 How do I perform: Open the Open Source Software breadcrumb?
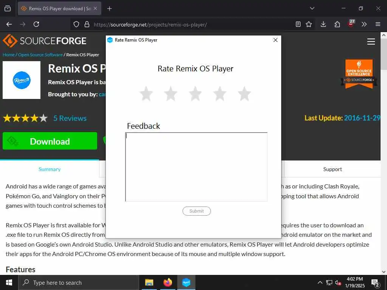[x=40, y=55]
